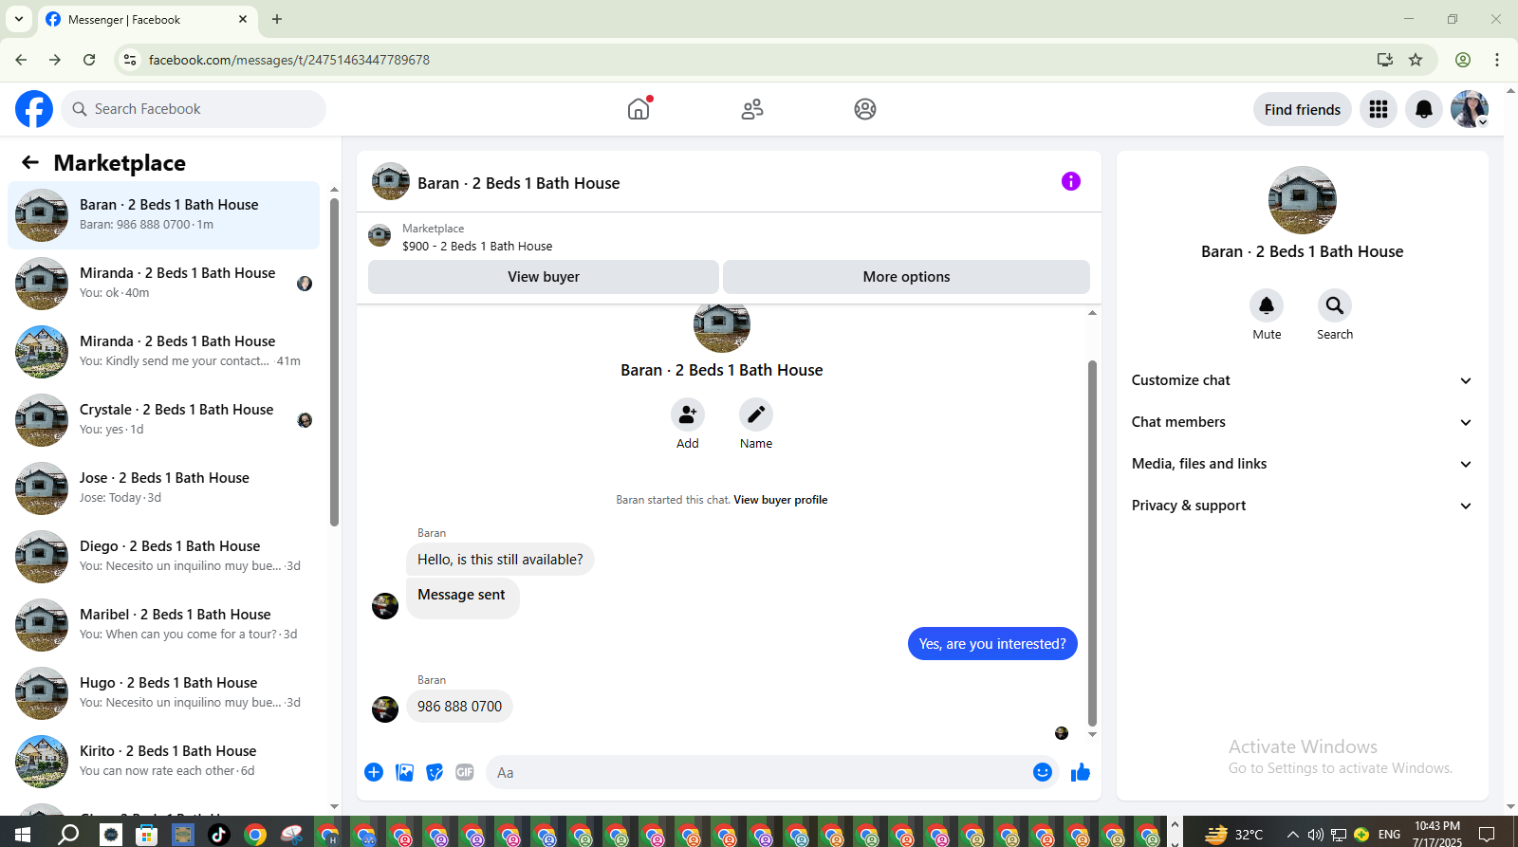Click the Add people icon in the chat
Viewport: 1518px width, 847px height.
pyautogui.click(x=688, y=414)
